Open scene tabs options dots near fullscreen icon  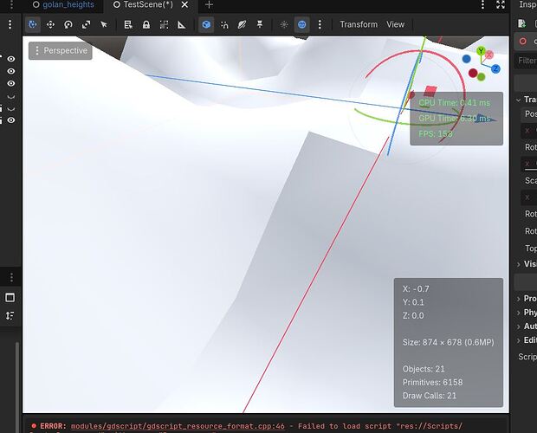483,4
